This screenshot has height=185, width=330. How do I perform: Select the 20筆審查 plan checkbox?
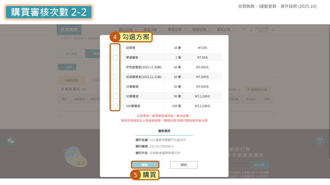coord(115,87)
